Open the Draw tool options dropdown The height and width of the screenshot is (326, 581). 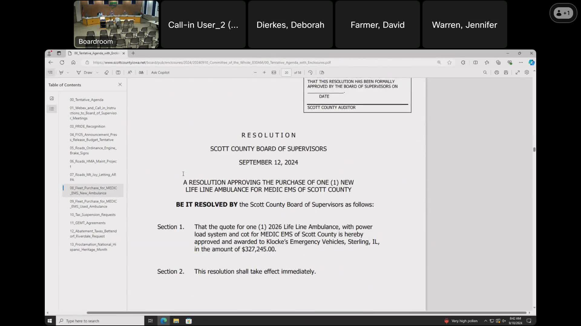pyautogui.click(x=97, y=73)
